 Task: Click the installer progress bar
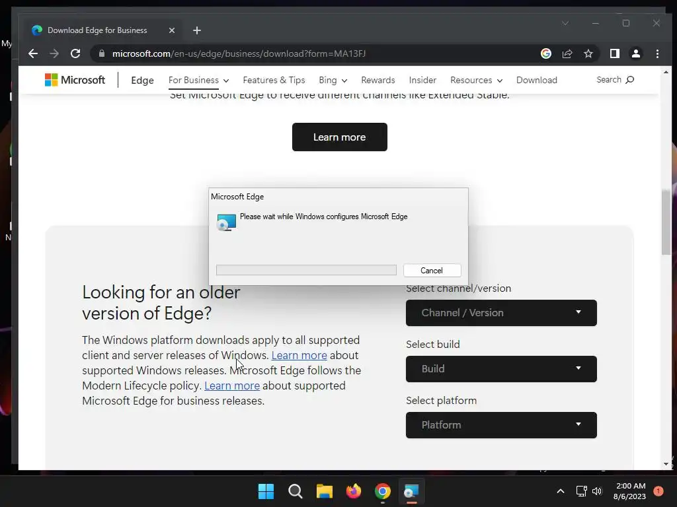click(306, 270)
